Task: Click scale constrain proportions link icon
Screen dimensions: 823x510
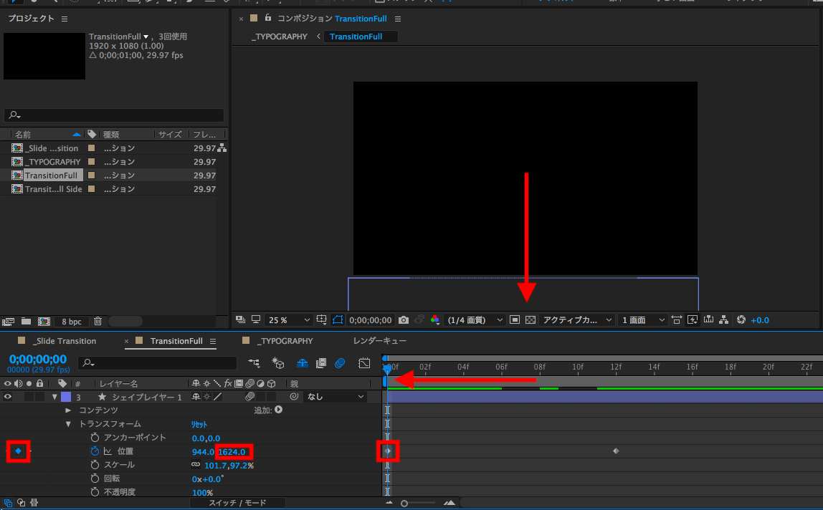Action: [196, 465]
